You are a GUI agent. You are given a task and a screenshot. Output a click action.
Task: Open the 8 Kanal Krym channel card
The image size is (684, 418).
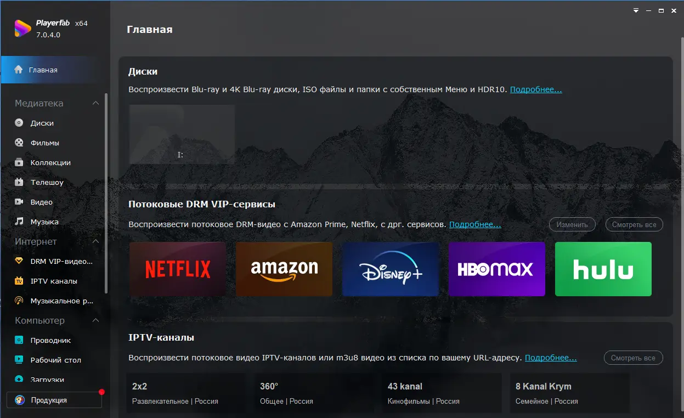[570, 393]
